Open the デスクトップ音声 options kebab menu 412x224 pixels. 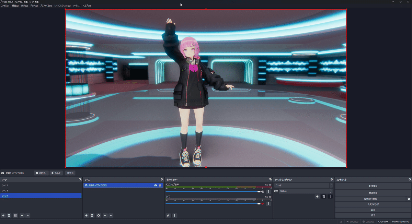coord(268,191)
